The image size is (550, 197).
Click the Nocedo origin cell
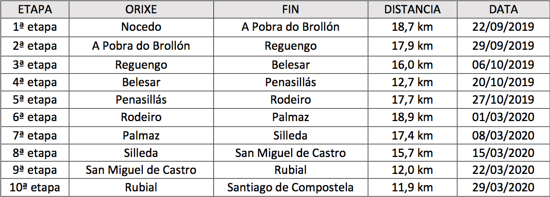[141, 27]
